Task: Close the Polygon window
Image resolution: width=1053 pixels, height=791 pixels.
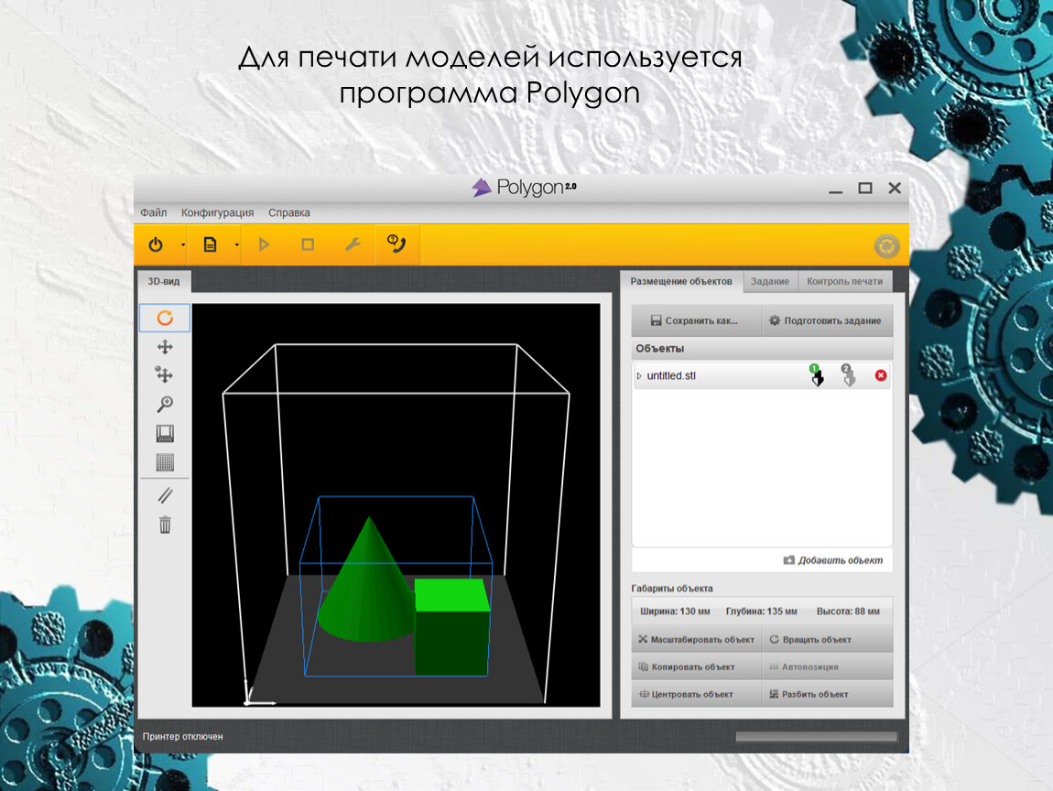Action: [x=895, y=188]
